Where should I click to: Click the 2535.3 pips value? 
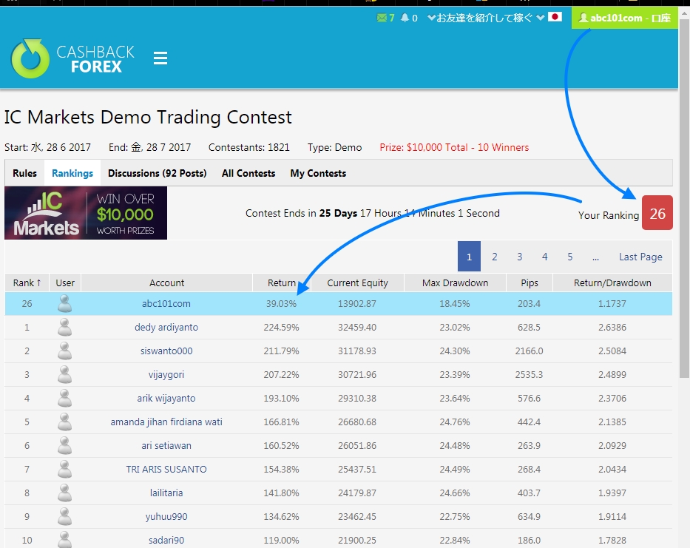529,374
